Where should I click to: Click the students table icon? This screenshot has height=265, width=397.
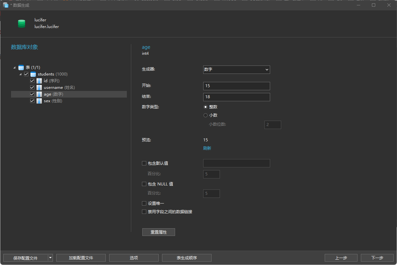(33, 74)
